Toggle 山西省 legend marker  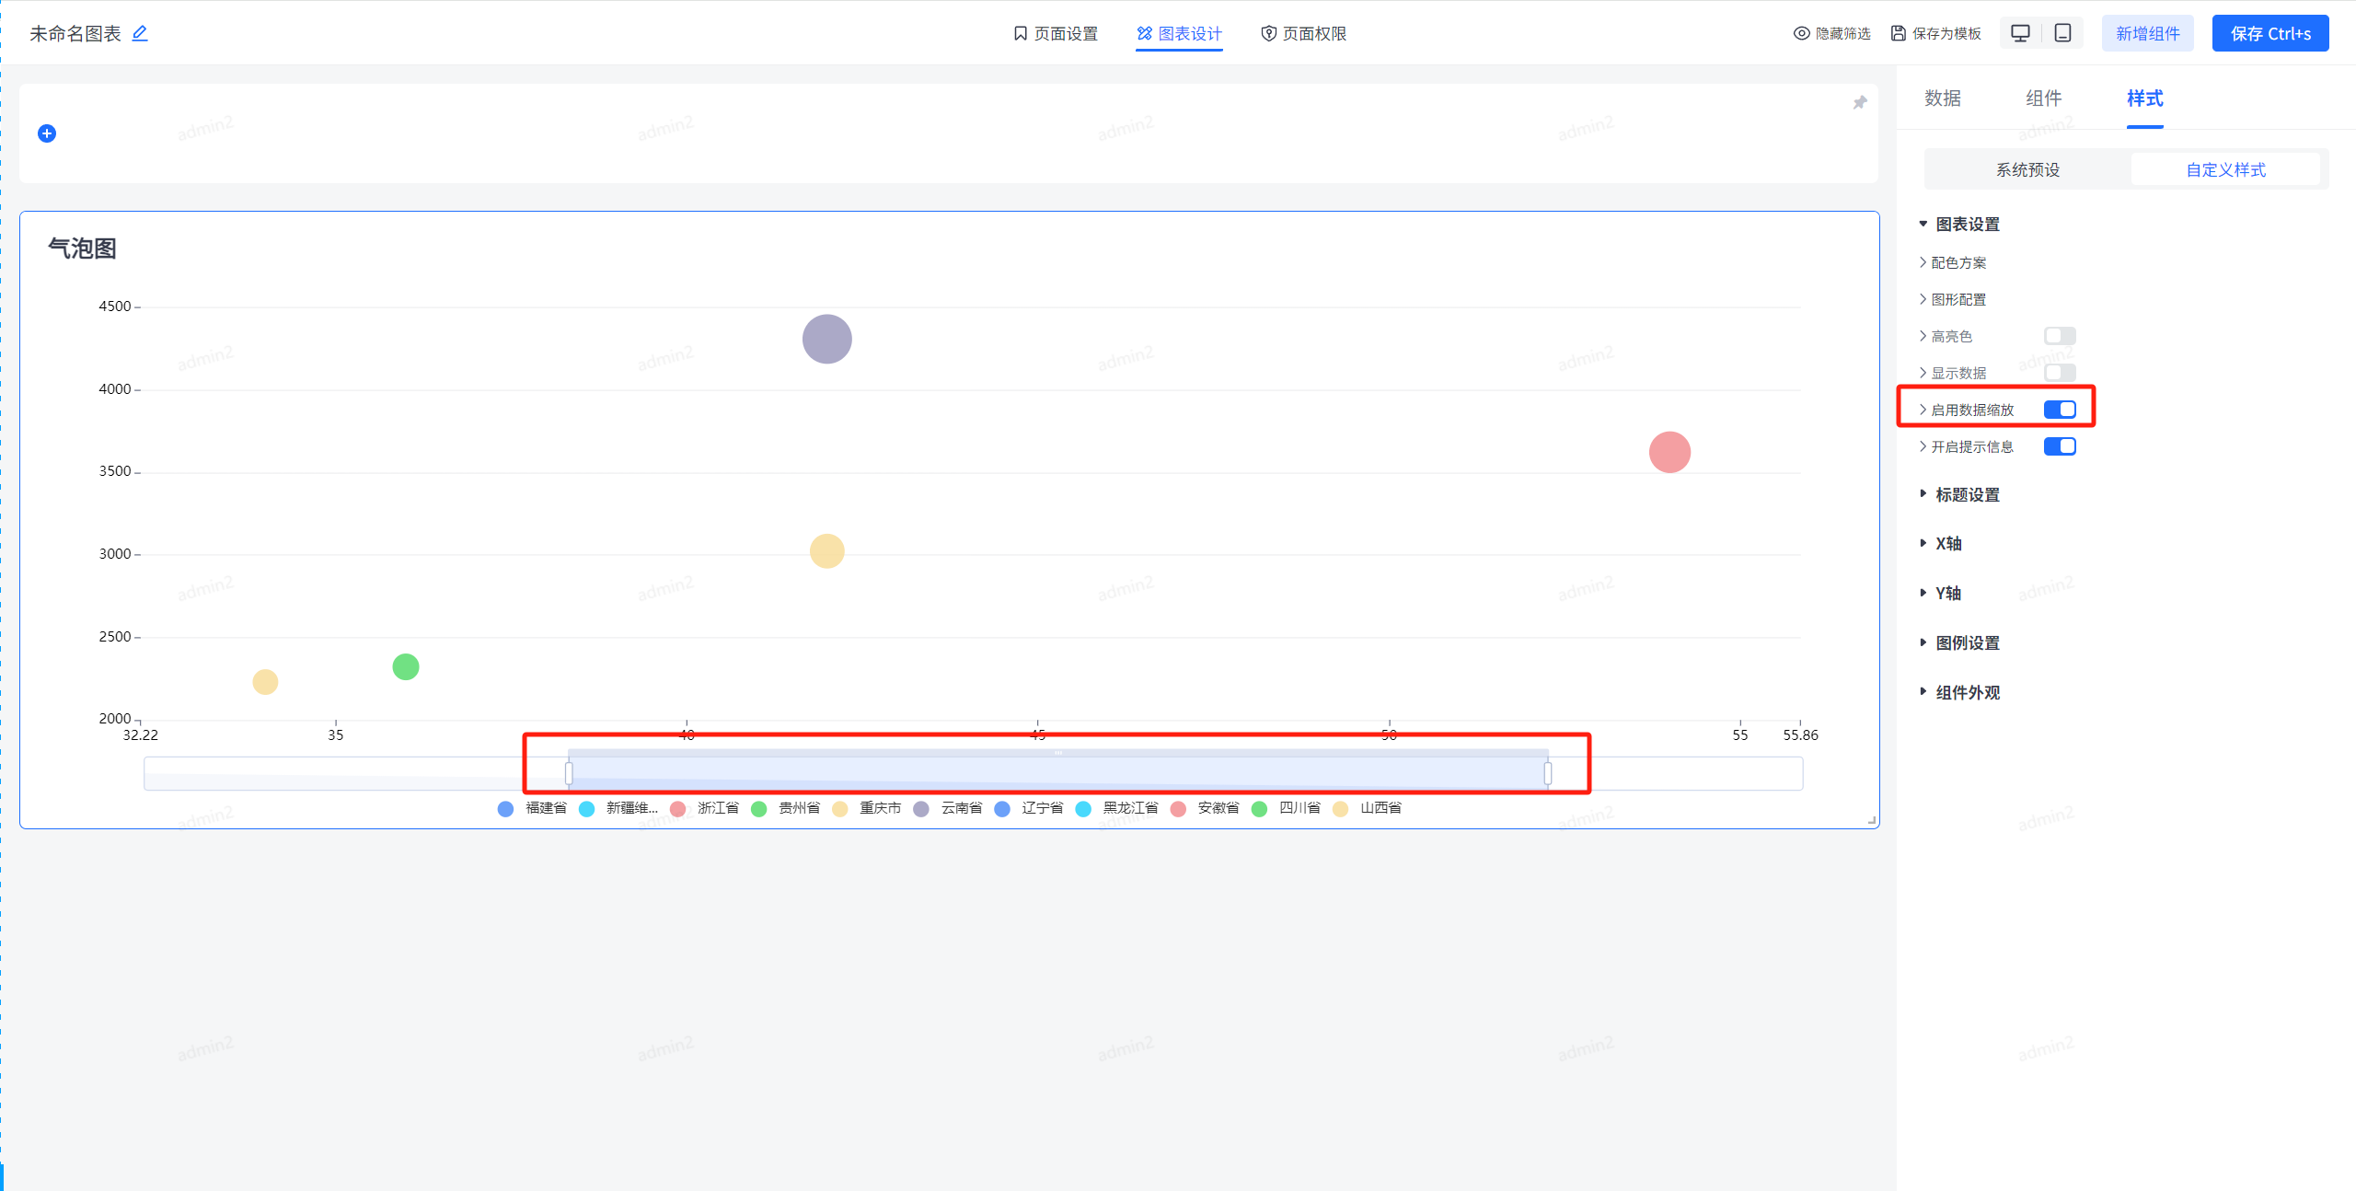[x=1340, y=808]
